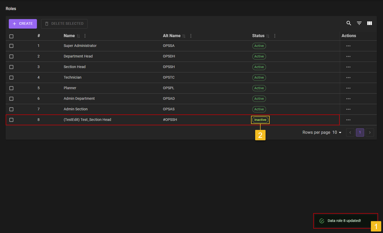
Task: Open Alt Name column options menu
Action: click(x=191, y=36)
